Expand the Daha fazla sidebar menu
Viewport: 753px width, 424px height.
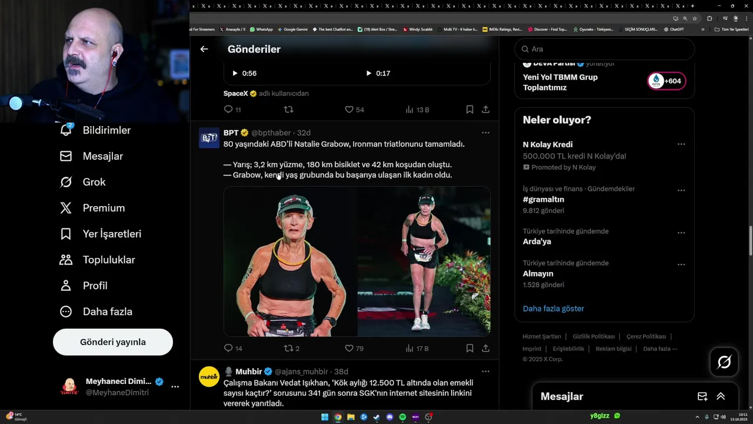pyautogui.click(x=96, y=312)
